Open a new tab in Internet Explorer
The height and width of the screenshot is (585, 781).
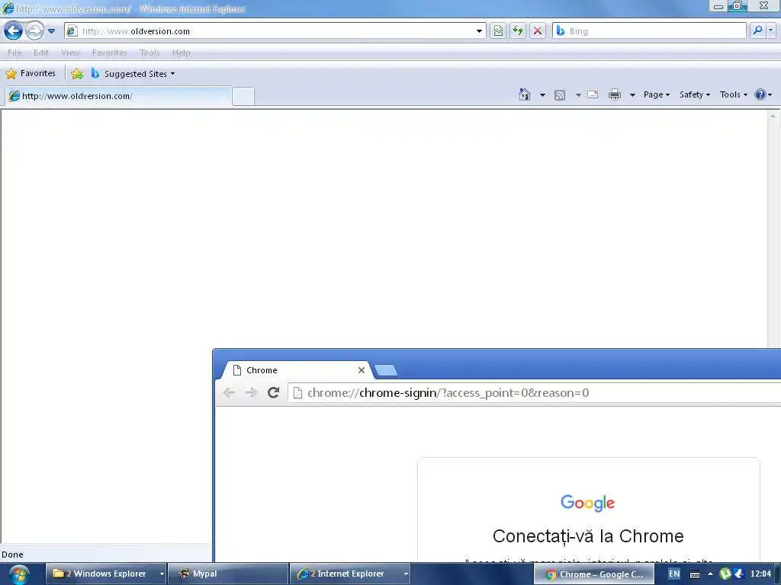tap(243, 97)
